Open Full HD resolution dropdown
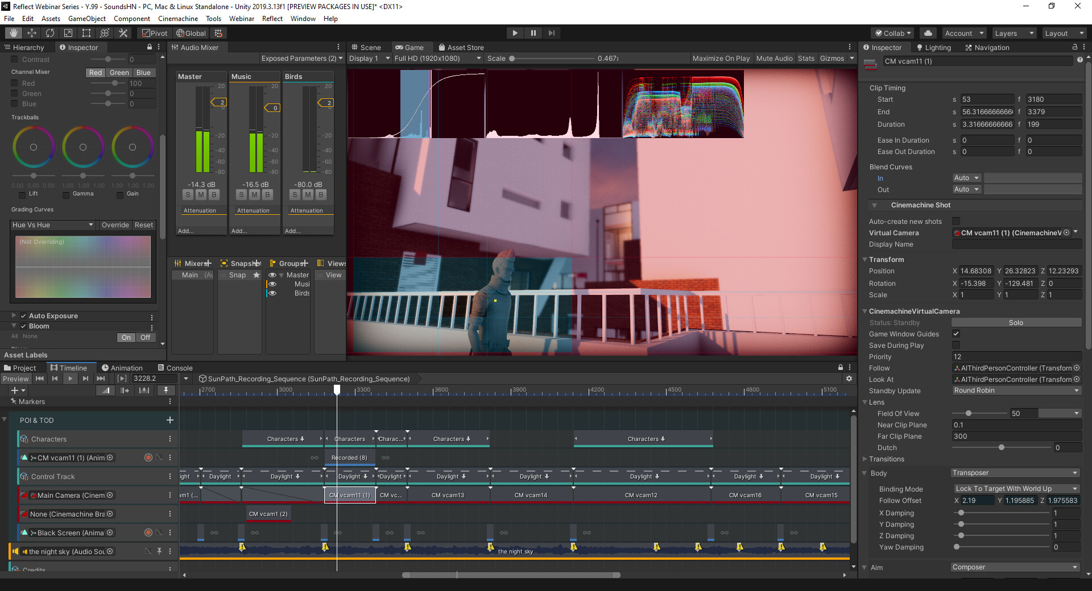This screenshot has height=591, width=1092. point(437,58)
